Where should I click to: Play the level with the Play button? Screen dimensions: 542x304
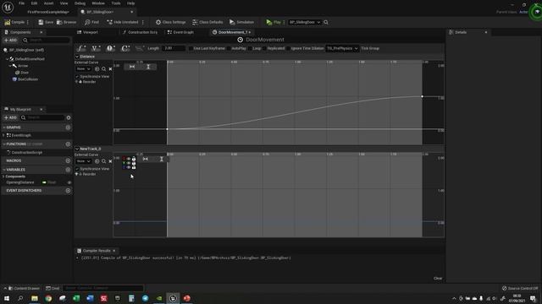pos(274,22)
